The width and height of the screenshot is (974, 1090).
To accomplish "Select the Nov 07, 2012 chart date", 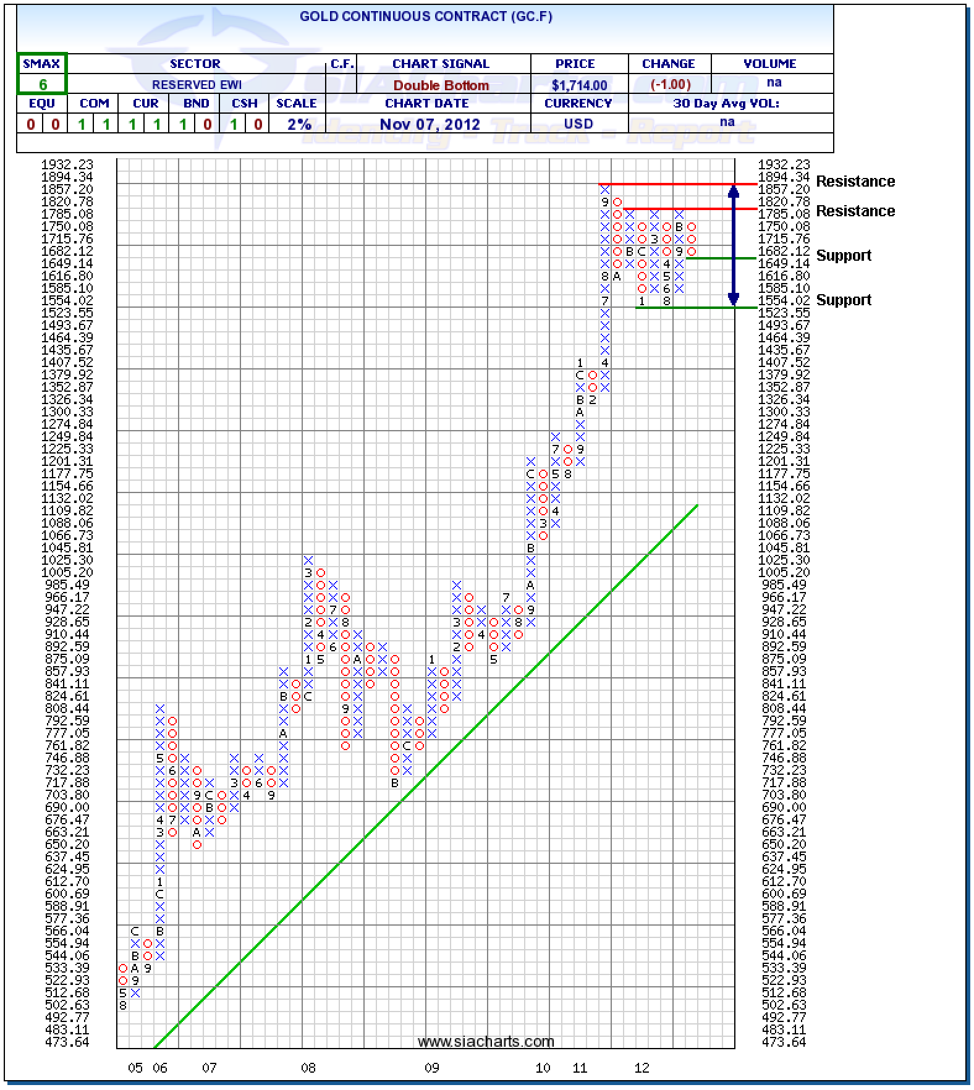I will [x=430, y=124].
